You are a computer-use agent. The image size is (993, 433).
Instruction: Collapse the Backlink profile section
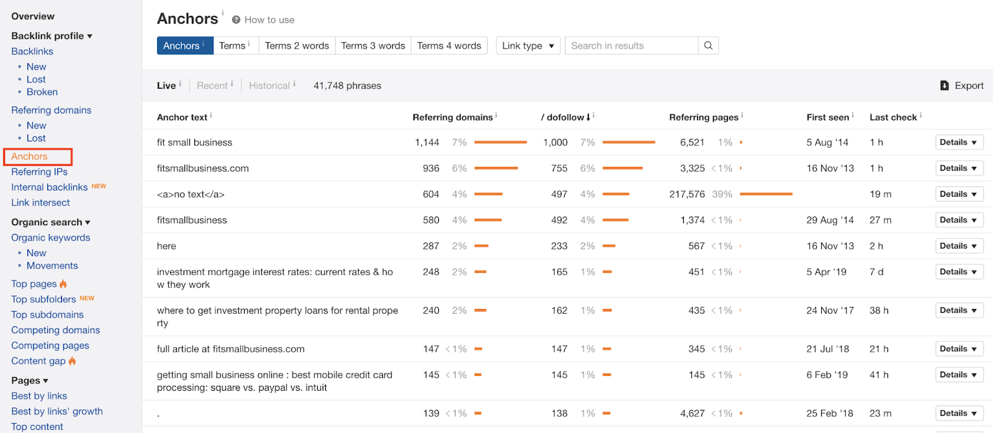click(x=52, y=35)
